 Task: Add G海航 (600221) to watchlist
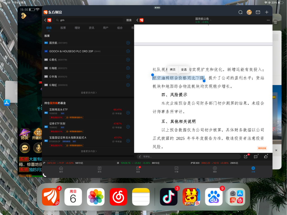coord(128,68)
